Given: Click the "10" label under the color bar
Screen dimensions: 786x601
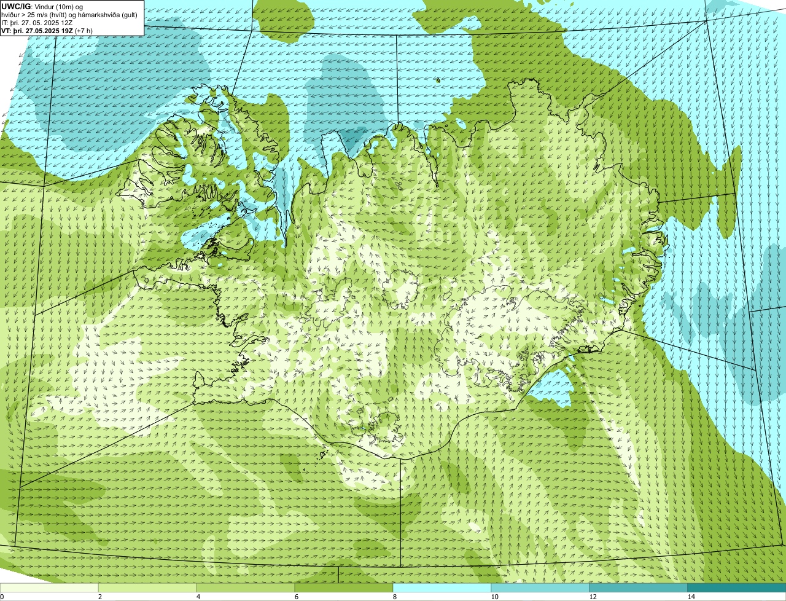Looking at the screenshot, I should [494, 597].
